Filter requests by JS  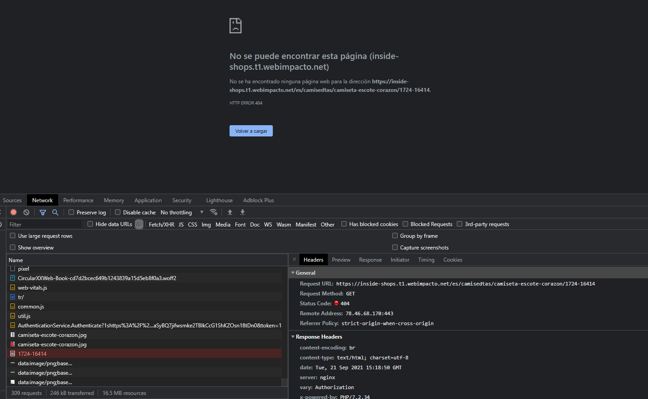point(181,224)
